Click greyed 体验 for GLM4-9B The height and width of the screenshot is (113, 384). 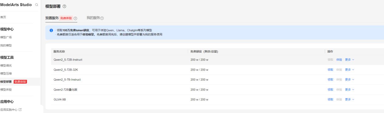339,100
